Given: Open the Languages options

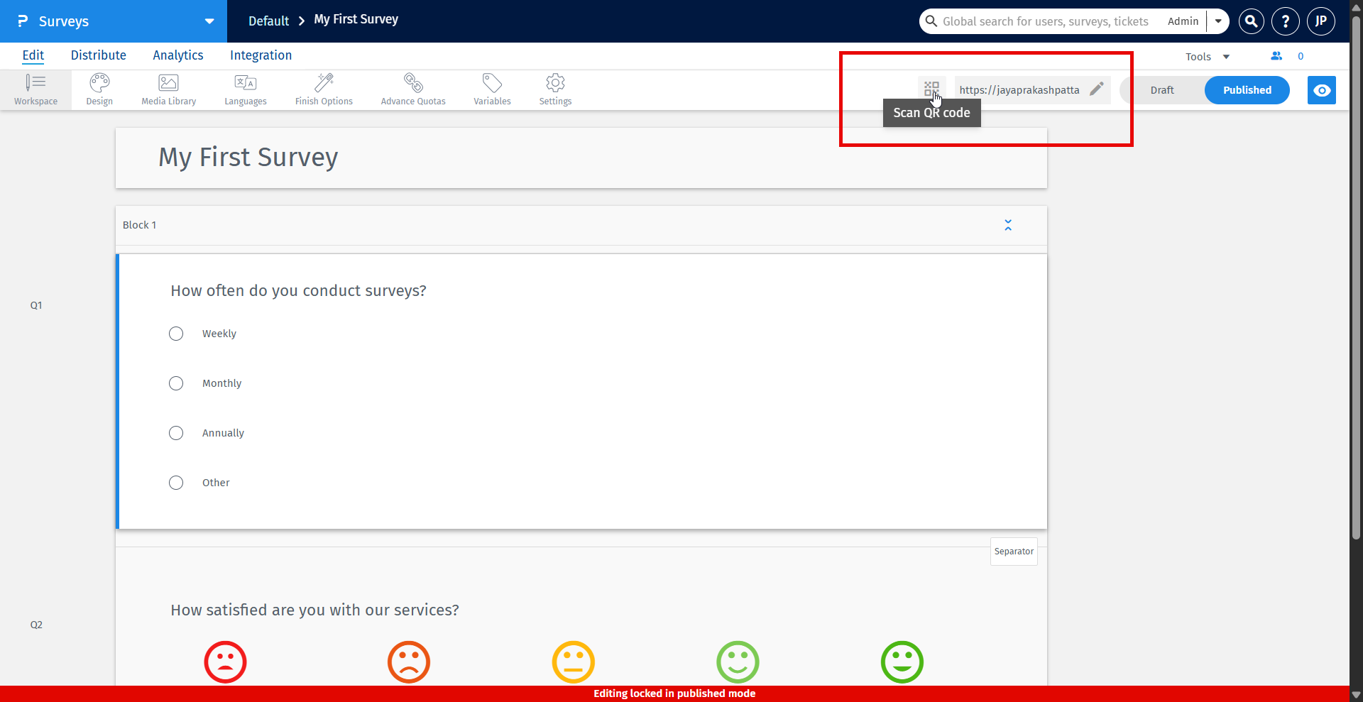Looking at the screenshot, I should pyautogui.click(x=245, y=89).
